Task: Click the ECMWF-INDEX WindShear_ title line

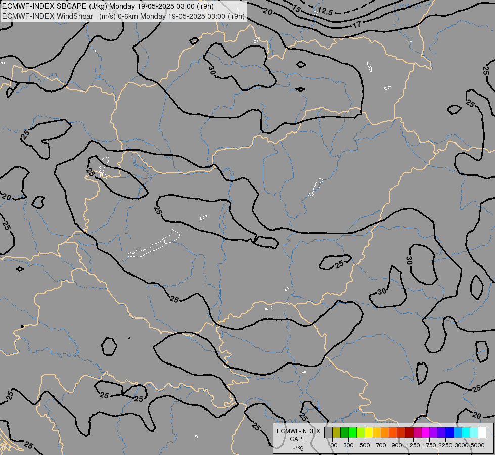Action: point(123,16)
